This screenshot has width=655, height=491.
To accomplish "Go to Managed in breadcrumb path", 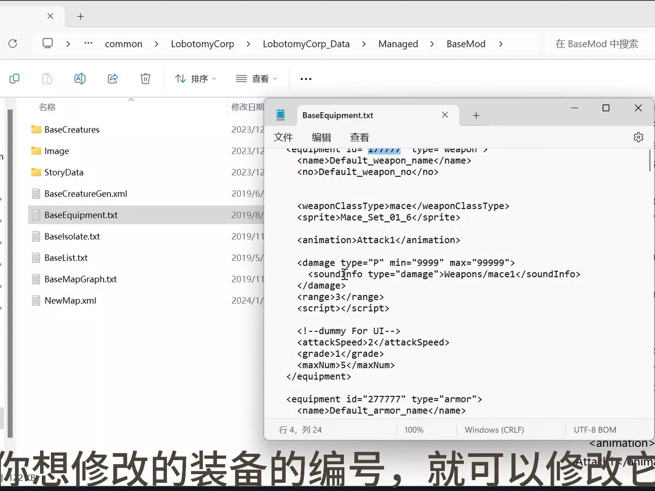I will tap(398, 44).
